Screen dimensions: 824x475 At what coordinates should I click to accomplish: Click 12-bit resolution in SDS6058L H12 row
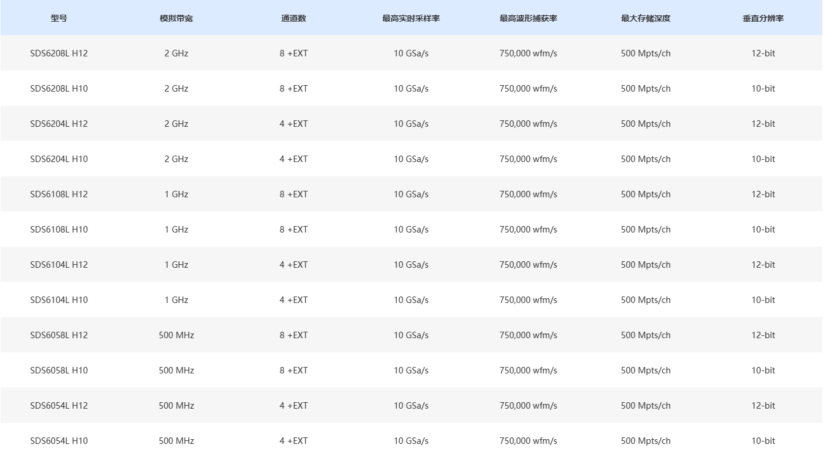pos(763,335)
